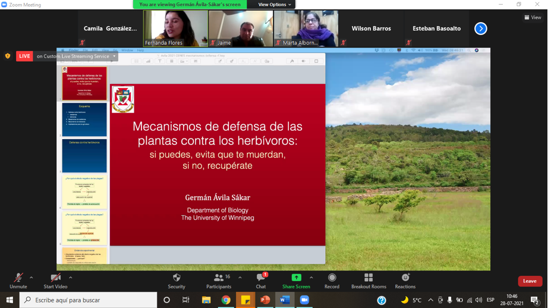548x308 pixels.
Task: Select Marta Alborn's video tile
Action: 306,29
